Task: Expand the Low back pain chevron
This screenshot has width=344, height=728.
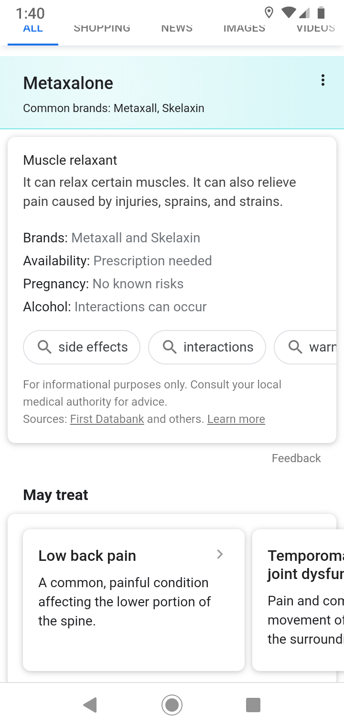Action: click(220, 555)
